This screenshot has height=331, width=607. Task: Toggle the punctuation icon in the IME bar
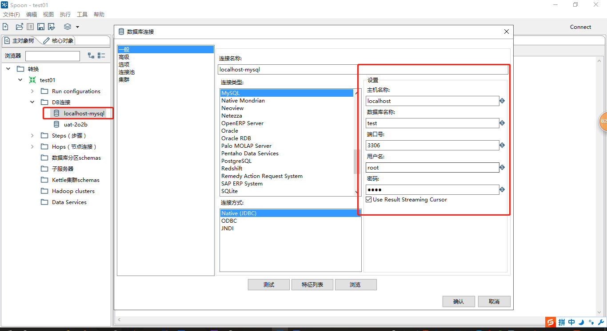click(591, 322)
